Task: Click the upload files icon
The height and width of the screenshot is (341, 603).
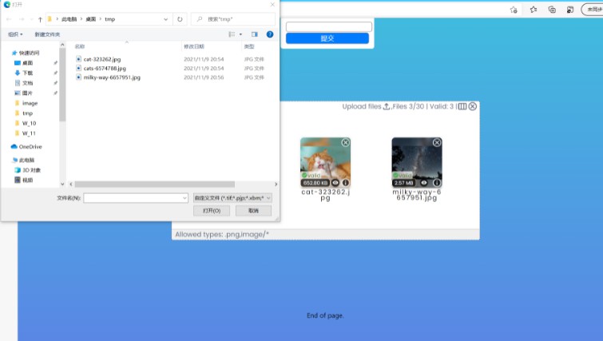Action: coord(387,106)
